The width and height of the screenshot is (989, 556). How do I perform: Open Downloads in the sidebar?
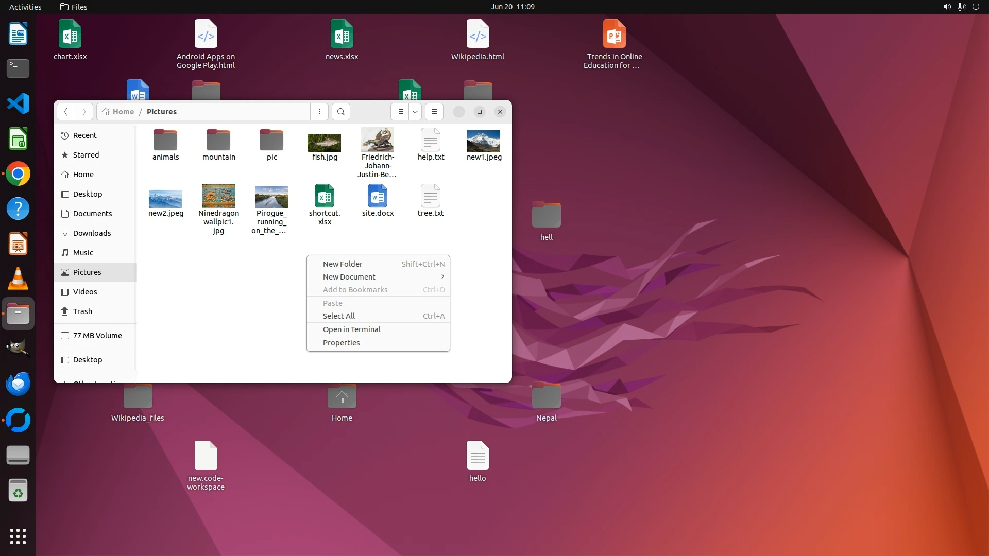click(92, 233)
